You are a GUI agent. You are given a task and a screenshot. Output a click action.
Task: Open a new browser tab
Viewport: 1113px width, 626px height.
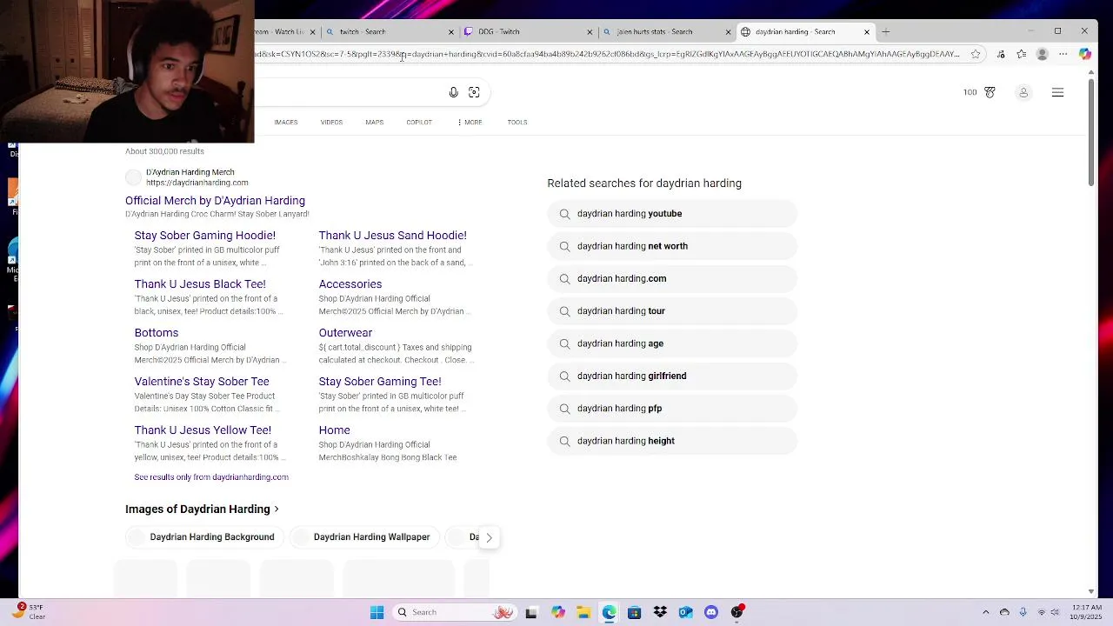click(885, 31)
